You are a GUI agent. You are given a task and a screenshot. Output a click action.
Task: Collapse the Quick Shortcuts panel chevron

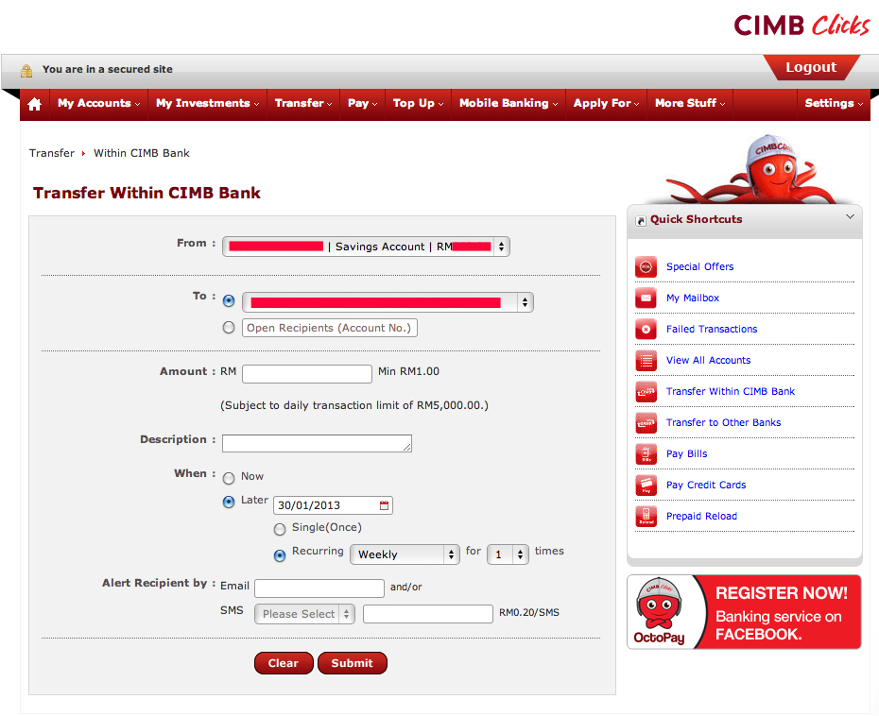pos(850,217)
